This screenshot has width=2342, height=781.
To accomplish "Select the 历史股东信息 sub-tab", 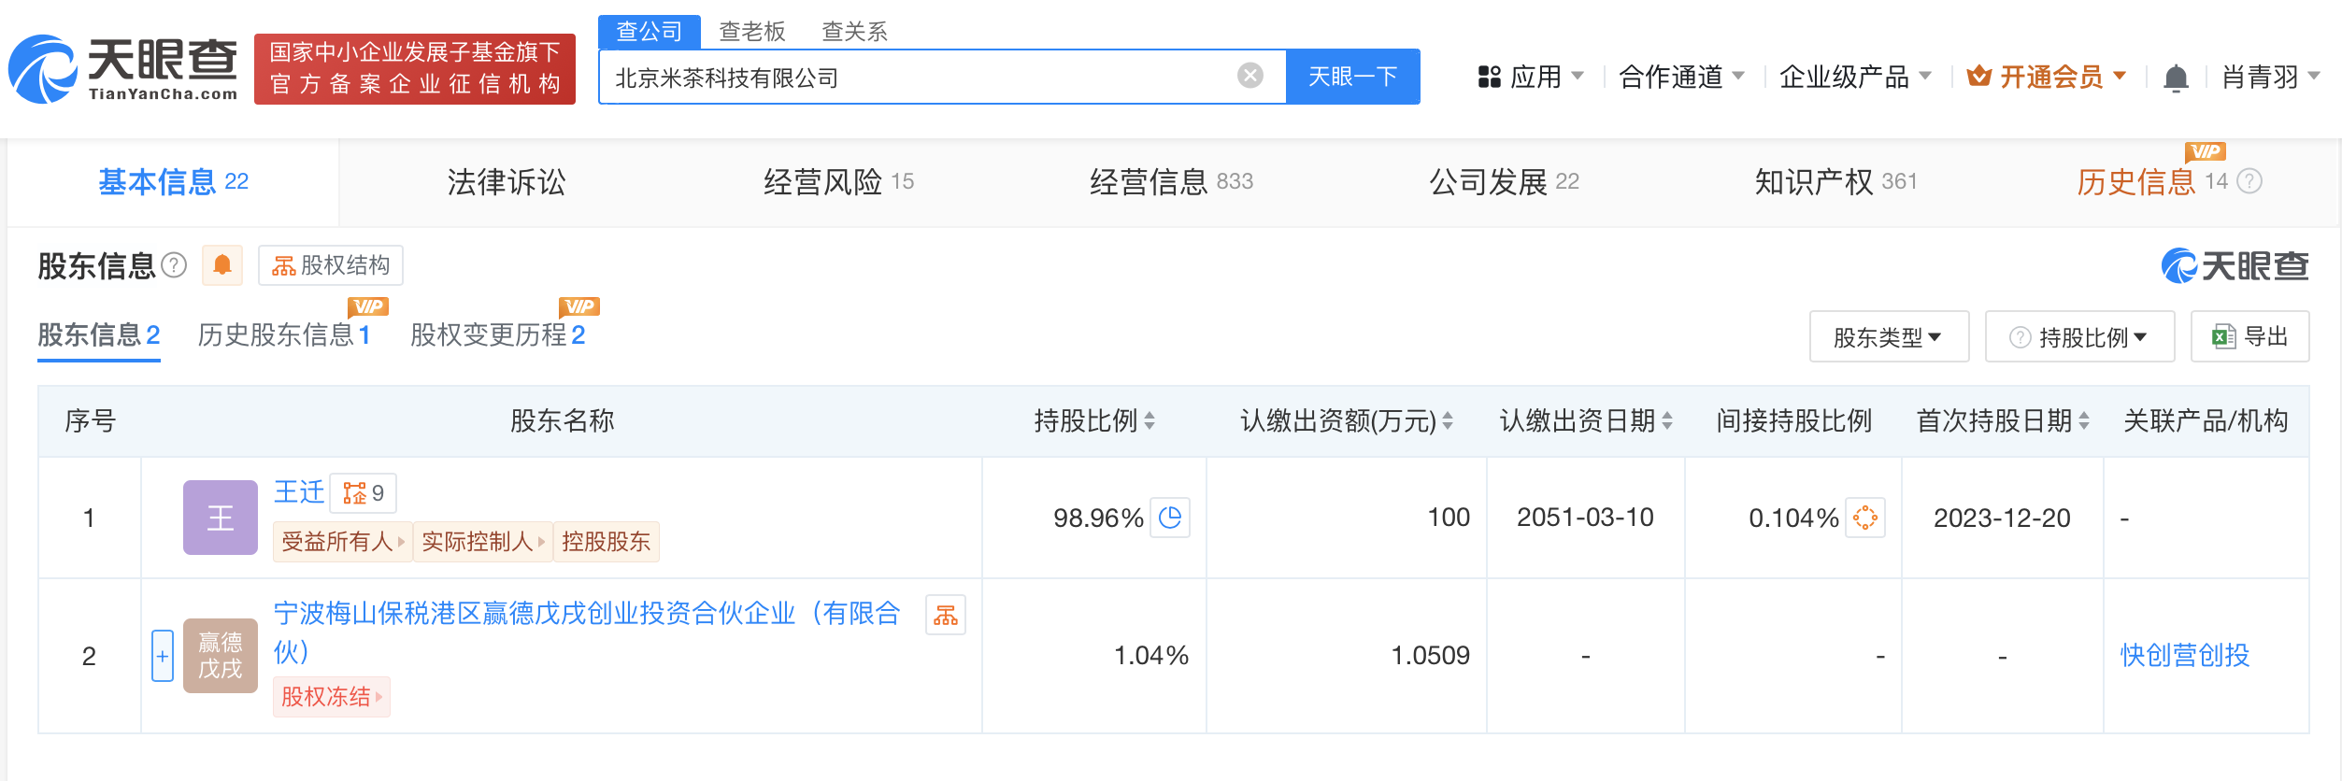I will 284,334.
